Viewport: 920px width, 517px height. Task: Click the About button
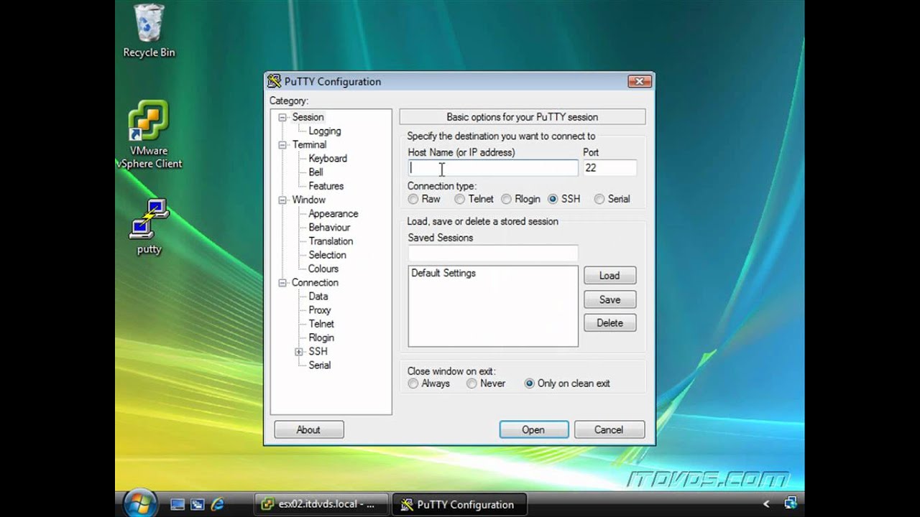click(308, 429)
